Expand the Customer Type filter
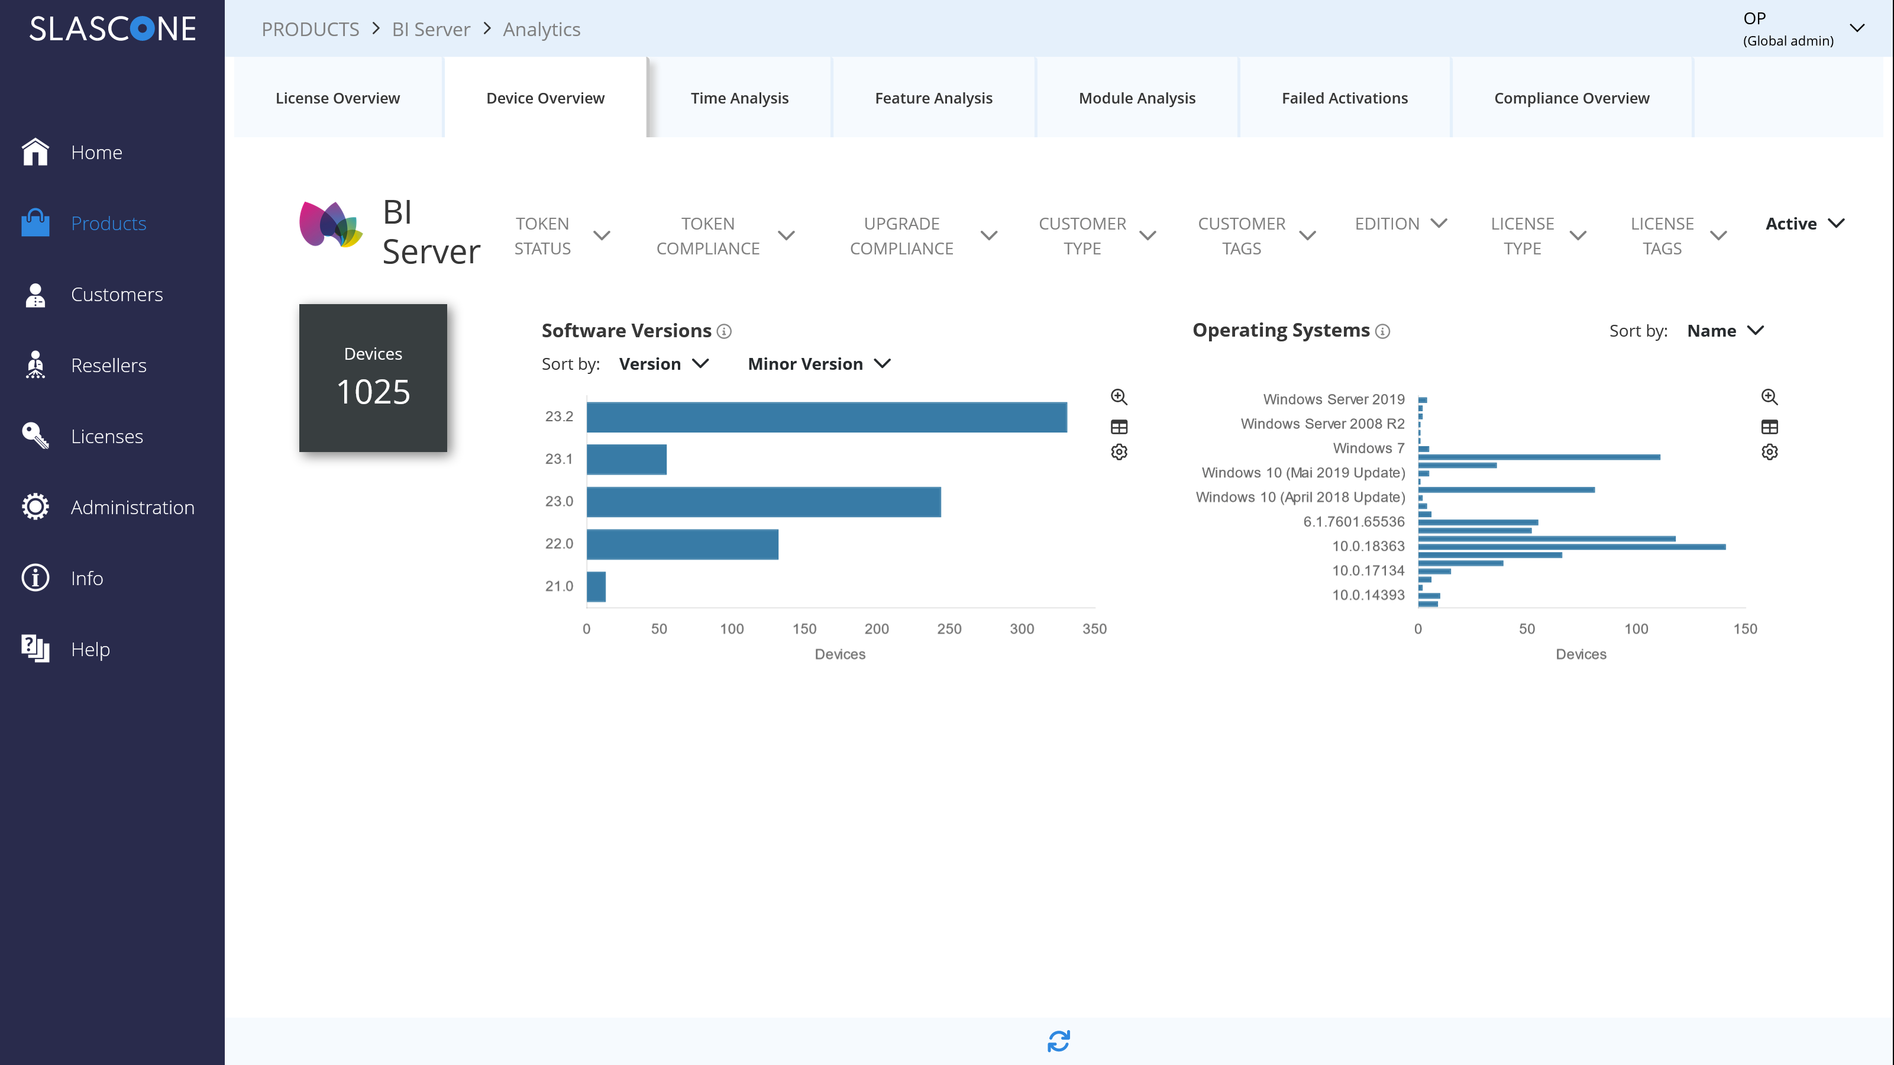The width and height of the screenshot is (1894, 1065). pyautogui.click(x=1097, y=236)
